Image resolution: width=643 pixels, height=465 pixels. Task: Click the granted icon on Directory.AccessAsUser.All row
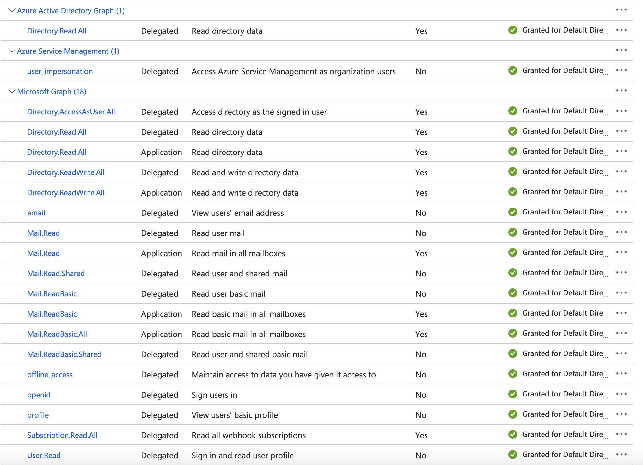[x=513, y=111]
